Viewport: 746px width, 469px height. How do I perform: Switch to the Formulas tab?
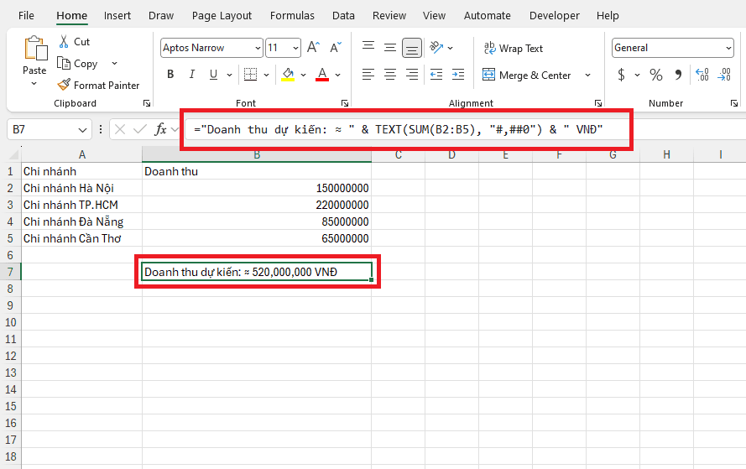tap(292, 16)
